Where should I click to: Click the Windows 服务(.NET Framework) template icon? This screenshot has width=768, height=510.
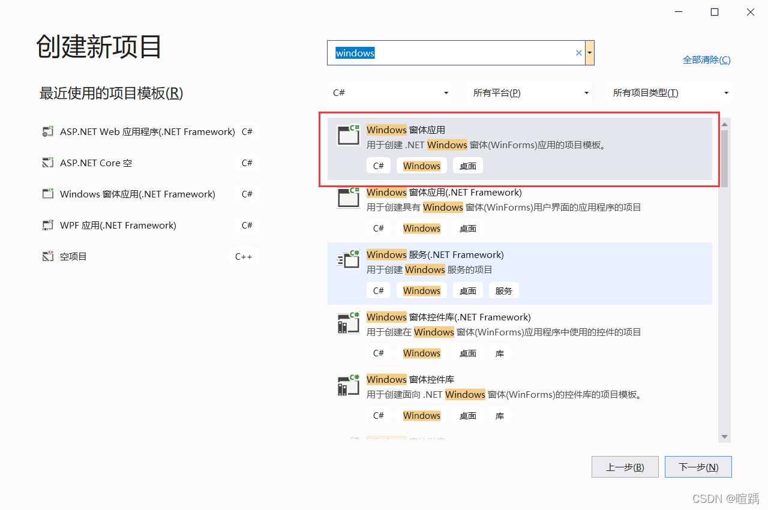(349, 260)
